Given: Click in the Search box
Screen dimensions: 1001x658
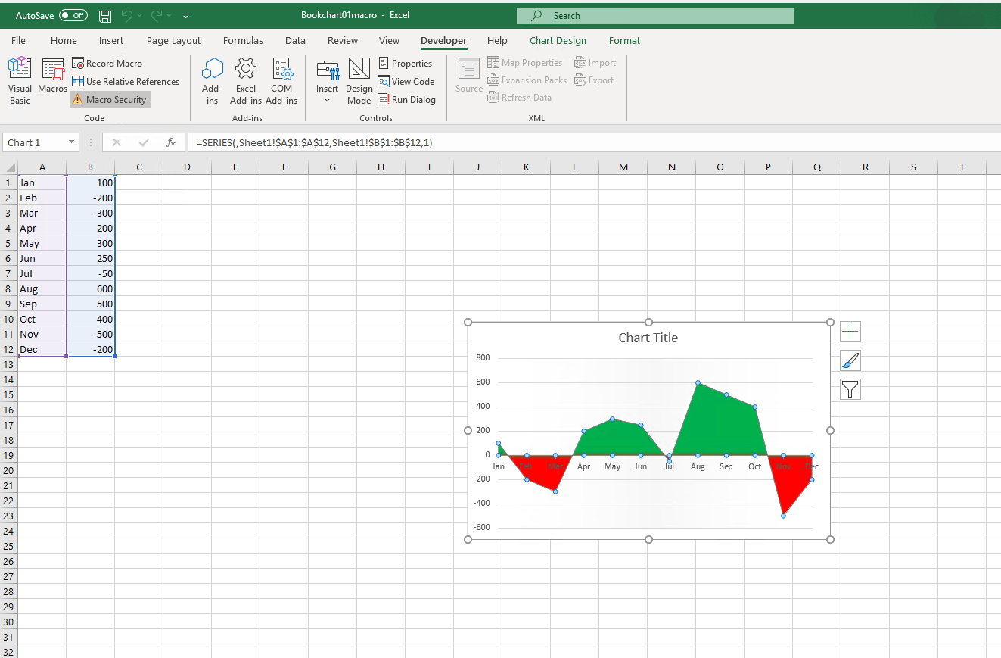Looking at the screenshot, I should [x=655, y=15].
